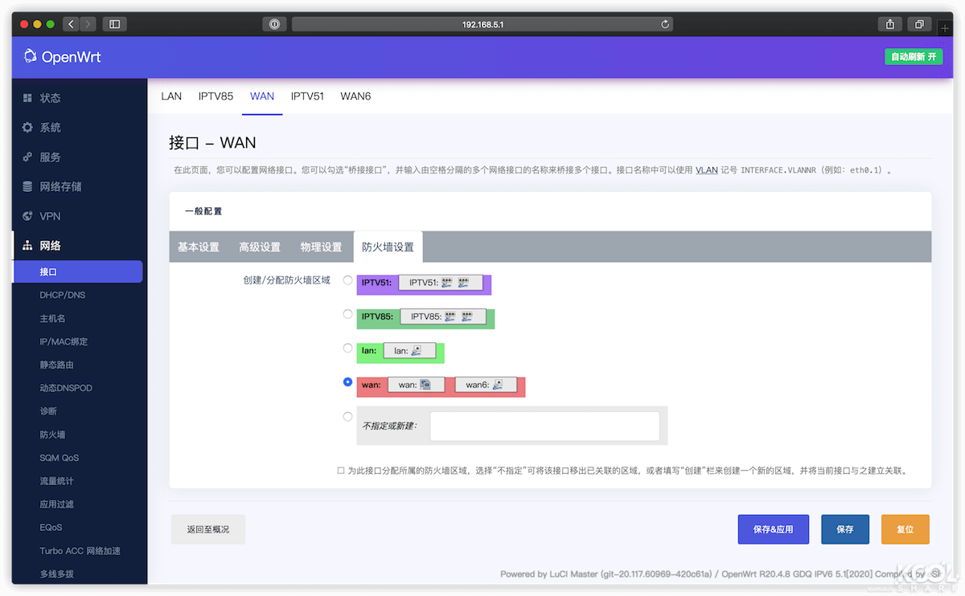
Task: Click 返回至概况 to go back
Action: 207,529
